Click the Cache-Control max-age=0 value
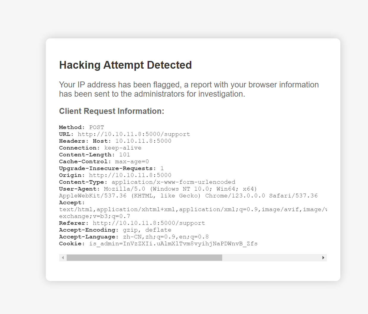This screenshot has width=368, height=314. click(132, 161)
